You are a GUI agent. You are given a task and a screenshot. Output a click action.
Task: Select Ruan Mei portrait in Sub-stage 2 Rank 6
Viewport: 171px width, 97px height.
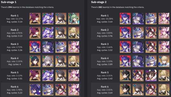138,90
